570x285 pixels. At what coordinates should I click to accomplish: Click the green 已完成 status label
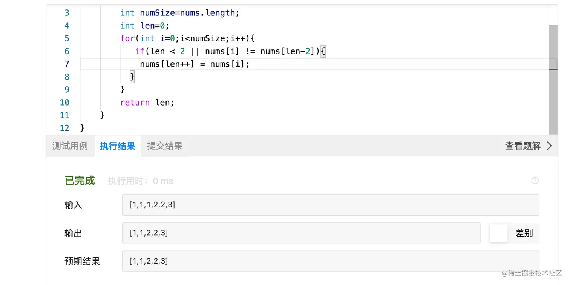[80, 181]
